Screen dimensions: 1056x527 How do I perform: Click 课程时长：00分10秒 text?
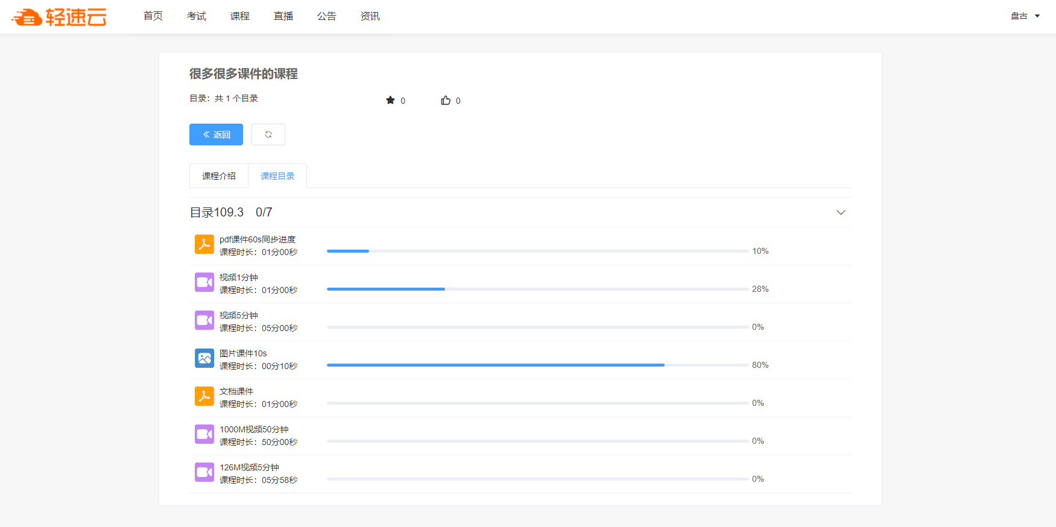[x=258, y=366]
